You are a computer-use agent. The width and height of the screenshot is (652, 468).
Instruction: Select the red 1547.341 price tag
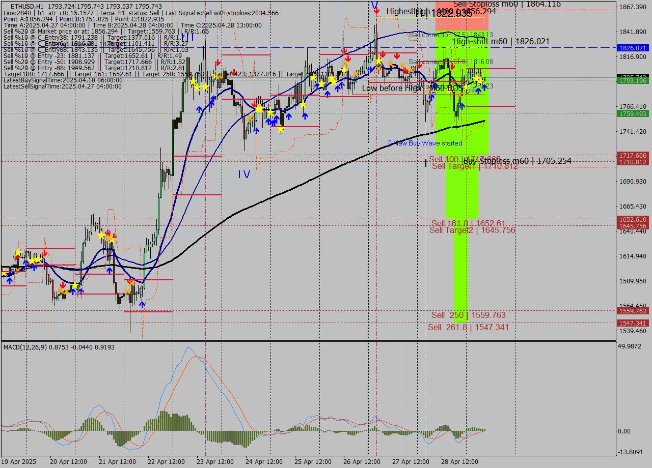click(x=632, y=324)
